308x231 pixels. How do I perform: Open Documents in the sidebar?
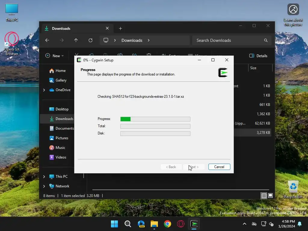pyautogui.click(x=62, y=128)
